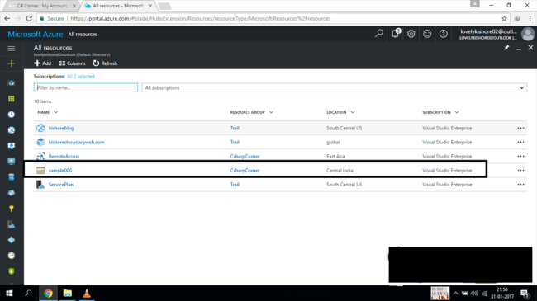Open the more options for sample006 row
537x301 pixels.
tap(520, 171)
